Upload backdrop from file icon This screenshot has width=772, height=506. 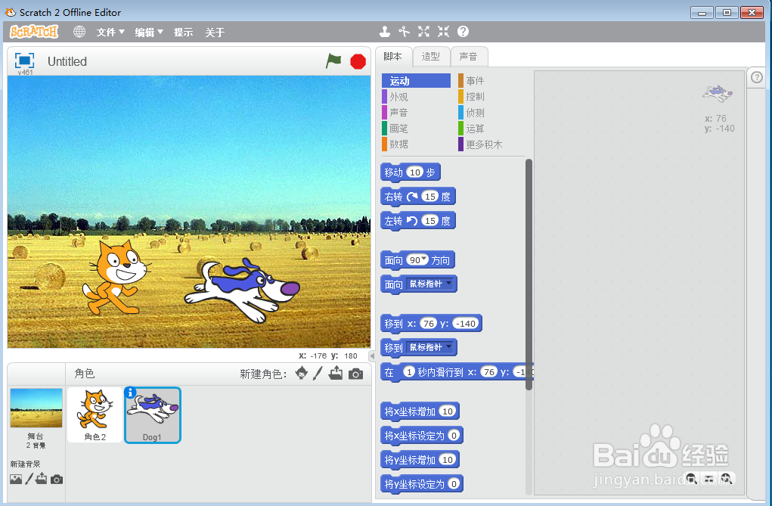coord(42,479)
